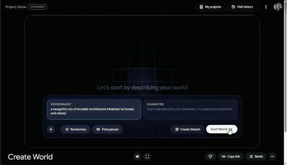287x165 pixels.
Task: Focus the Character description field
Action: coord(191,109)
